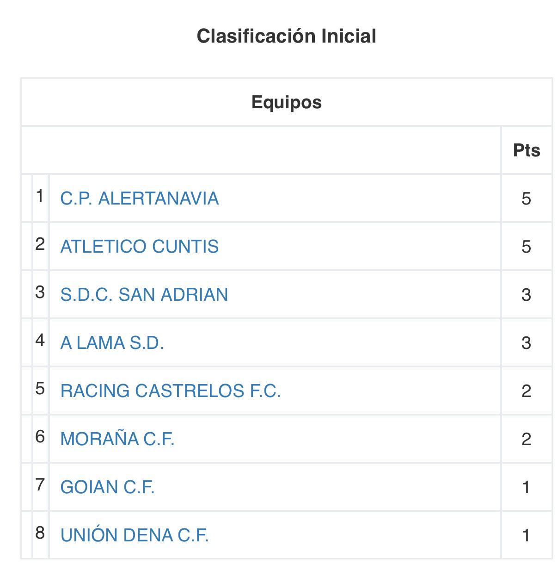Click the points value for A LAMA S.D.

point(526,343)
